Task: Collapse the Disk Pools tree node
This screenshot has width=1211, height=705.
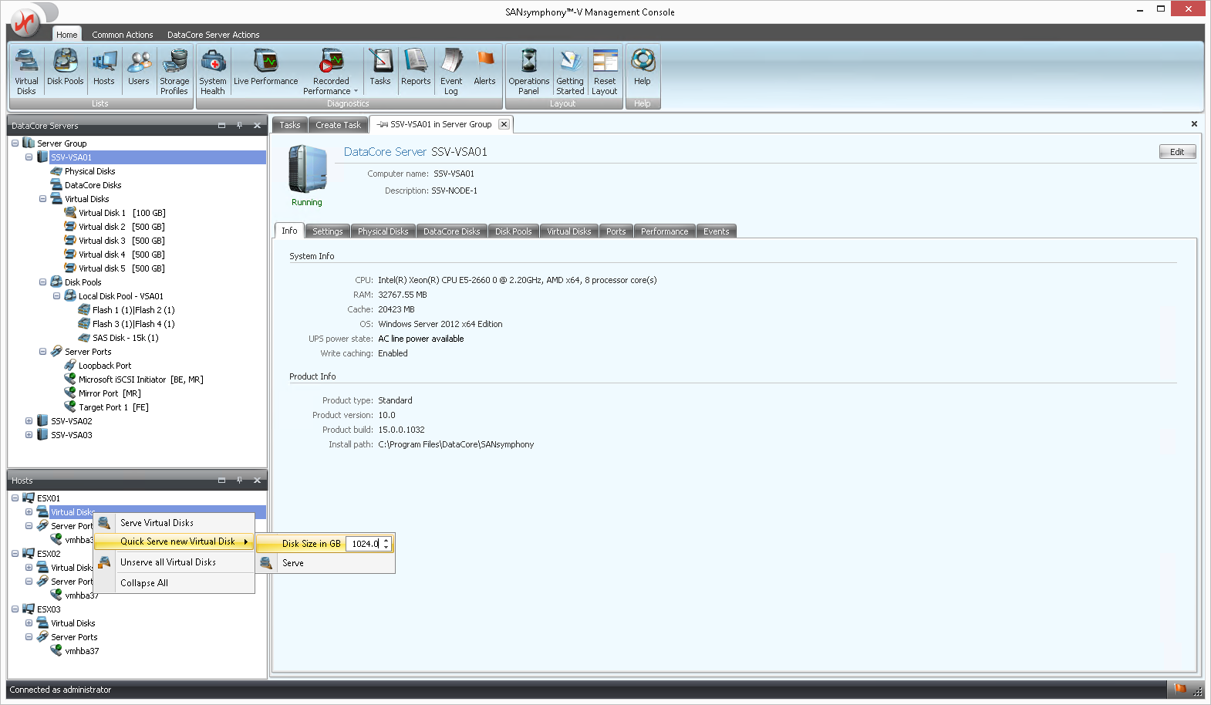Action: (42, 282)
